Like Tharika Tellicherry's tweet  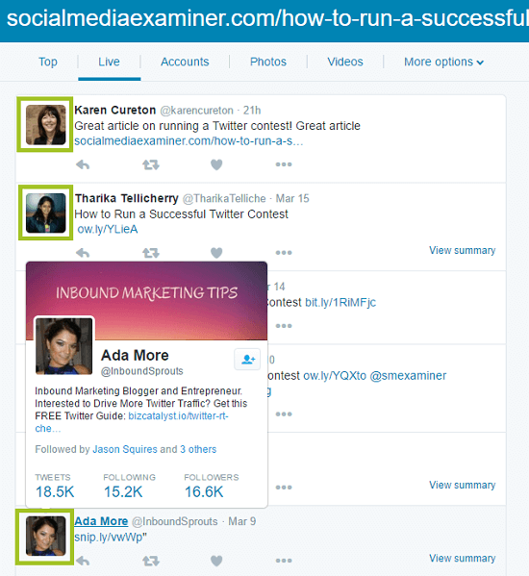coord(216,253)
